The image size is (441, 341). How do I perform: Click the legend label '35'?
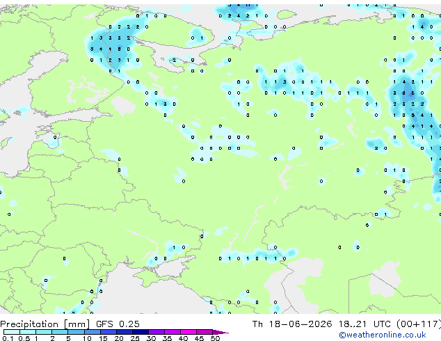(167, 338)
